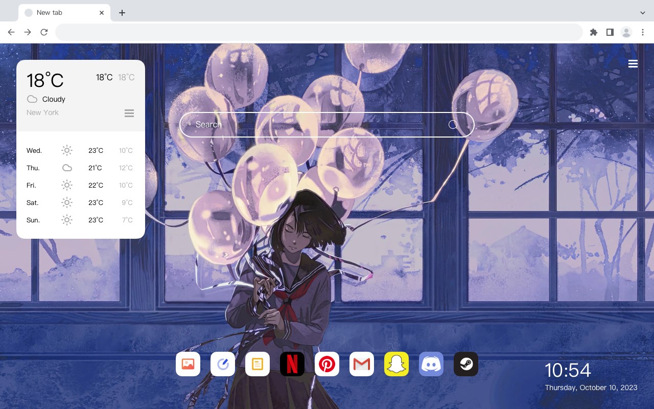Open the photo gallery shortcut icon

[188, 364]
